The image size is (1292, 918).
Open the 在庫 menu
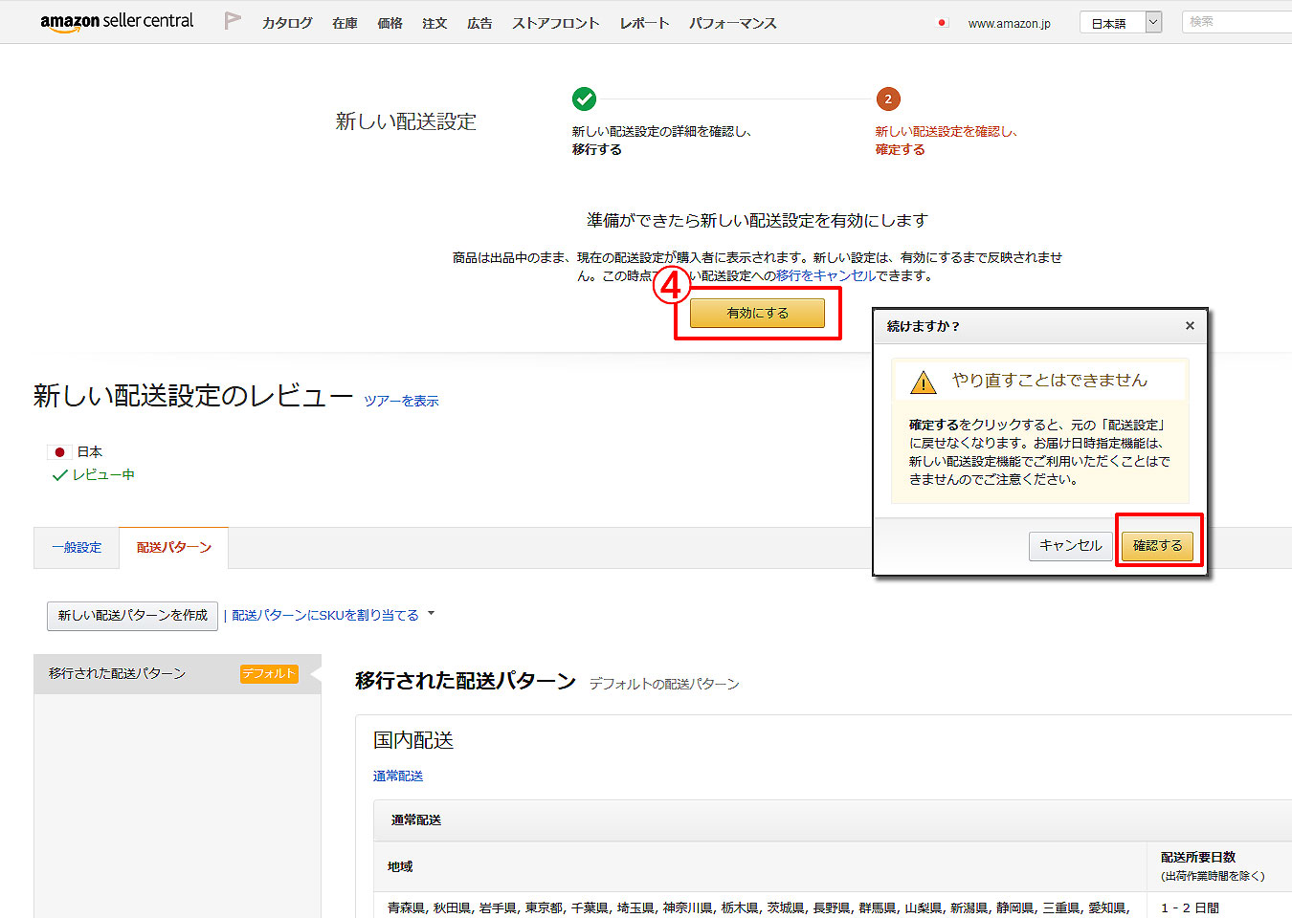point(345,23)
